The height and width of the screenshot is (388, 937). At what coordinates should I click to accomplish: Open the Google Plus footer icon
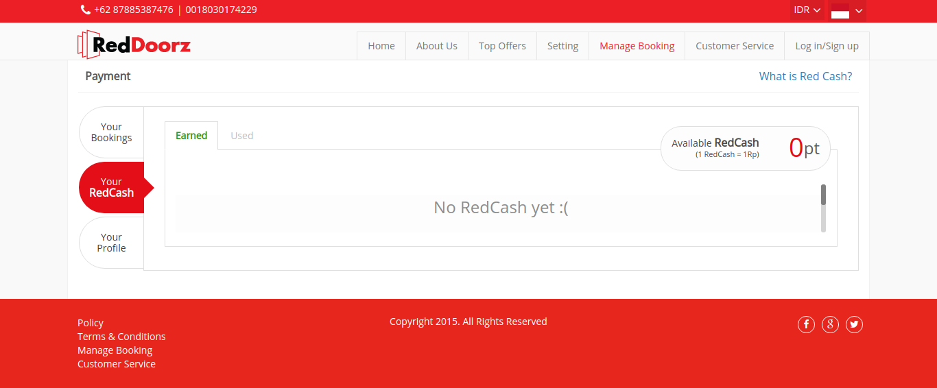click(830, 324)
